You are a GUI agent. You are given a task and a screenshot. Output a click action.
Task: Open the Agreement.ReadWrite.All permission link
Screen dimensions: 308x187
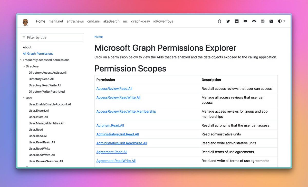[116, 161]
